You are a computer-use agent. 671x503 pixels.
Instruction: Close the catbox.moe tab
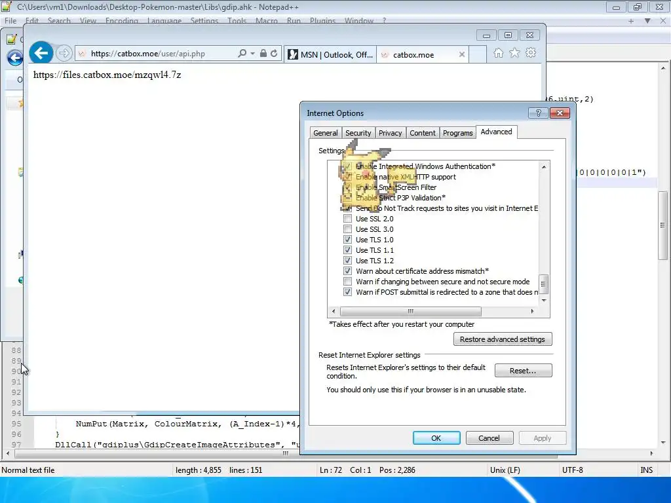pyautogui.click(x=462, y=55)
